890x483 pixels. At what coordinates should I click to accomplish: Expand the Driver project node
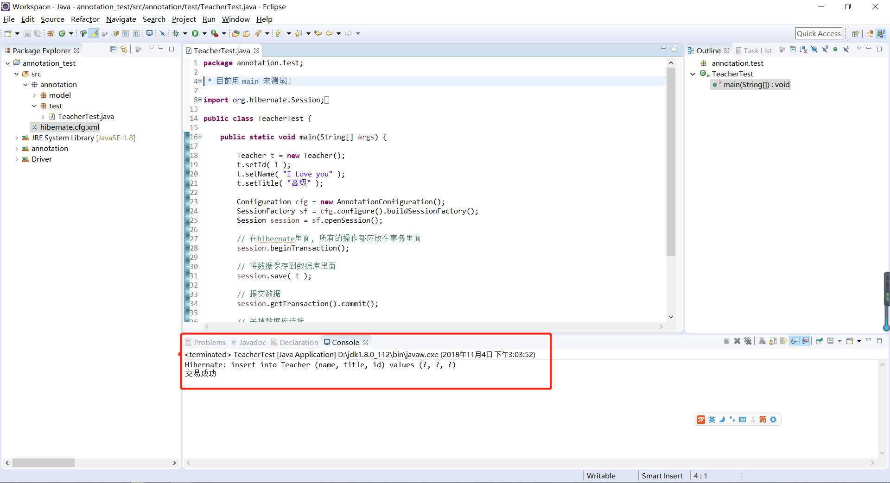point(16,159)
